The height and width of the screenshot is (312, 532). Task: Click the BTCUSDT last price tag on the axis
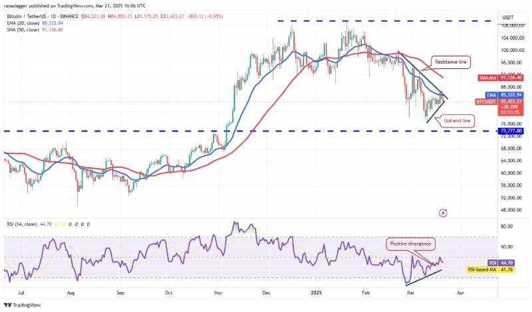[x=499, y=102]
